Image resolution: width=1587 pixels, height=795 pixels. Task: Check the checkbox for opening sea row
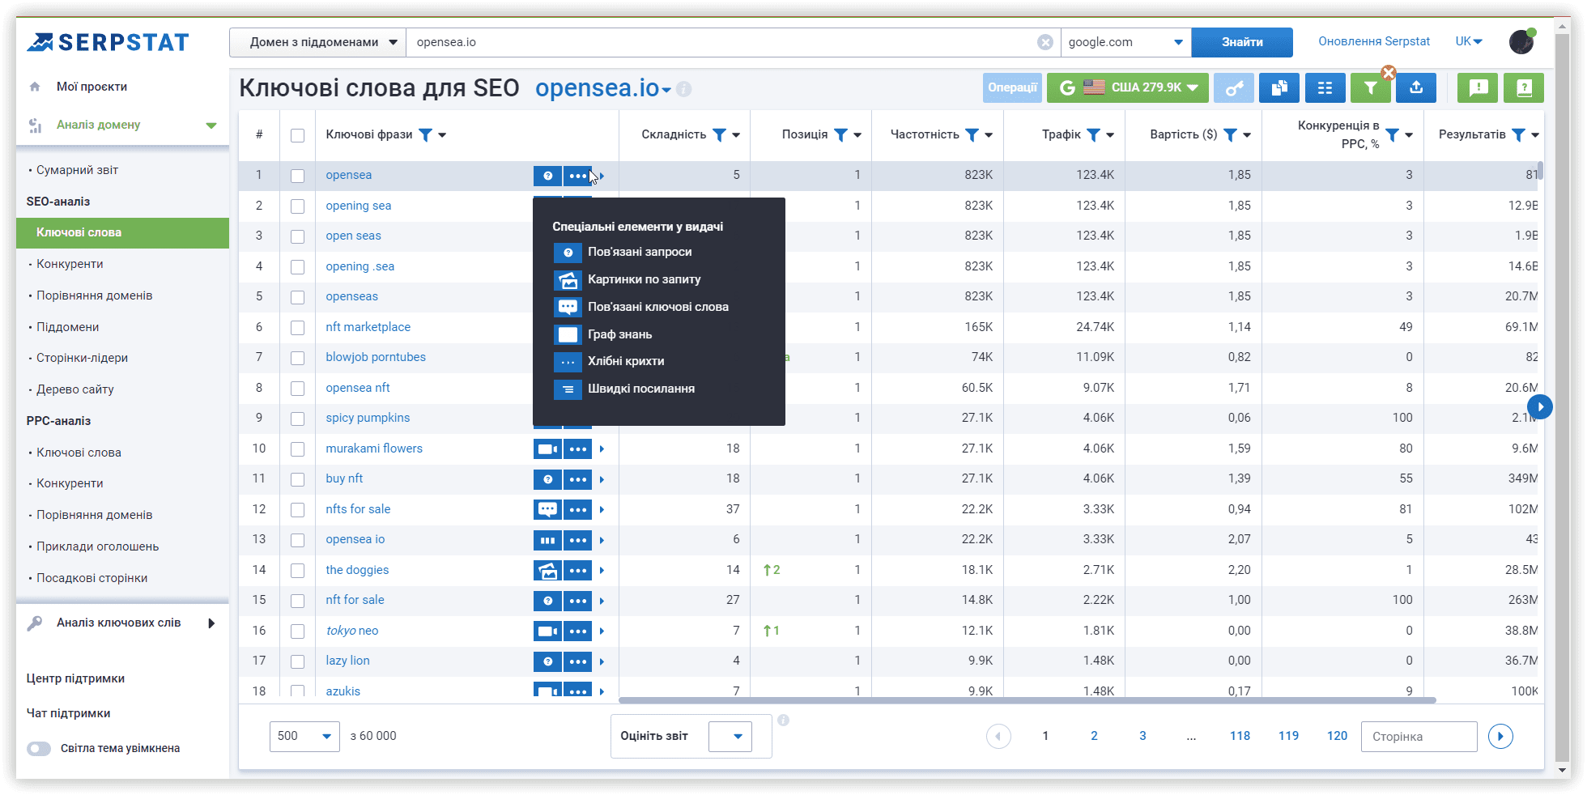[x=298, y=206]
